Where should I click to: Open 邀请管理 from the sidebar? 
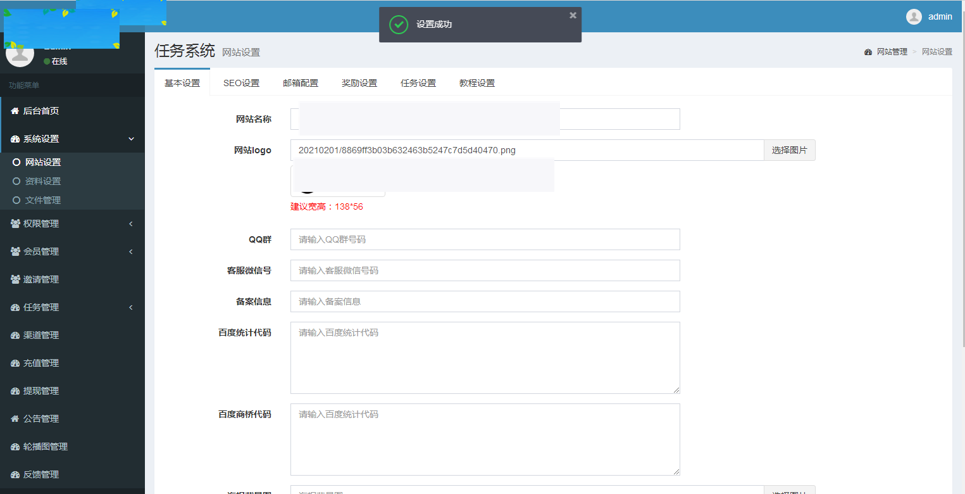coord(47,279)
